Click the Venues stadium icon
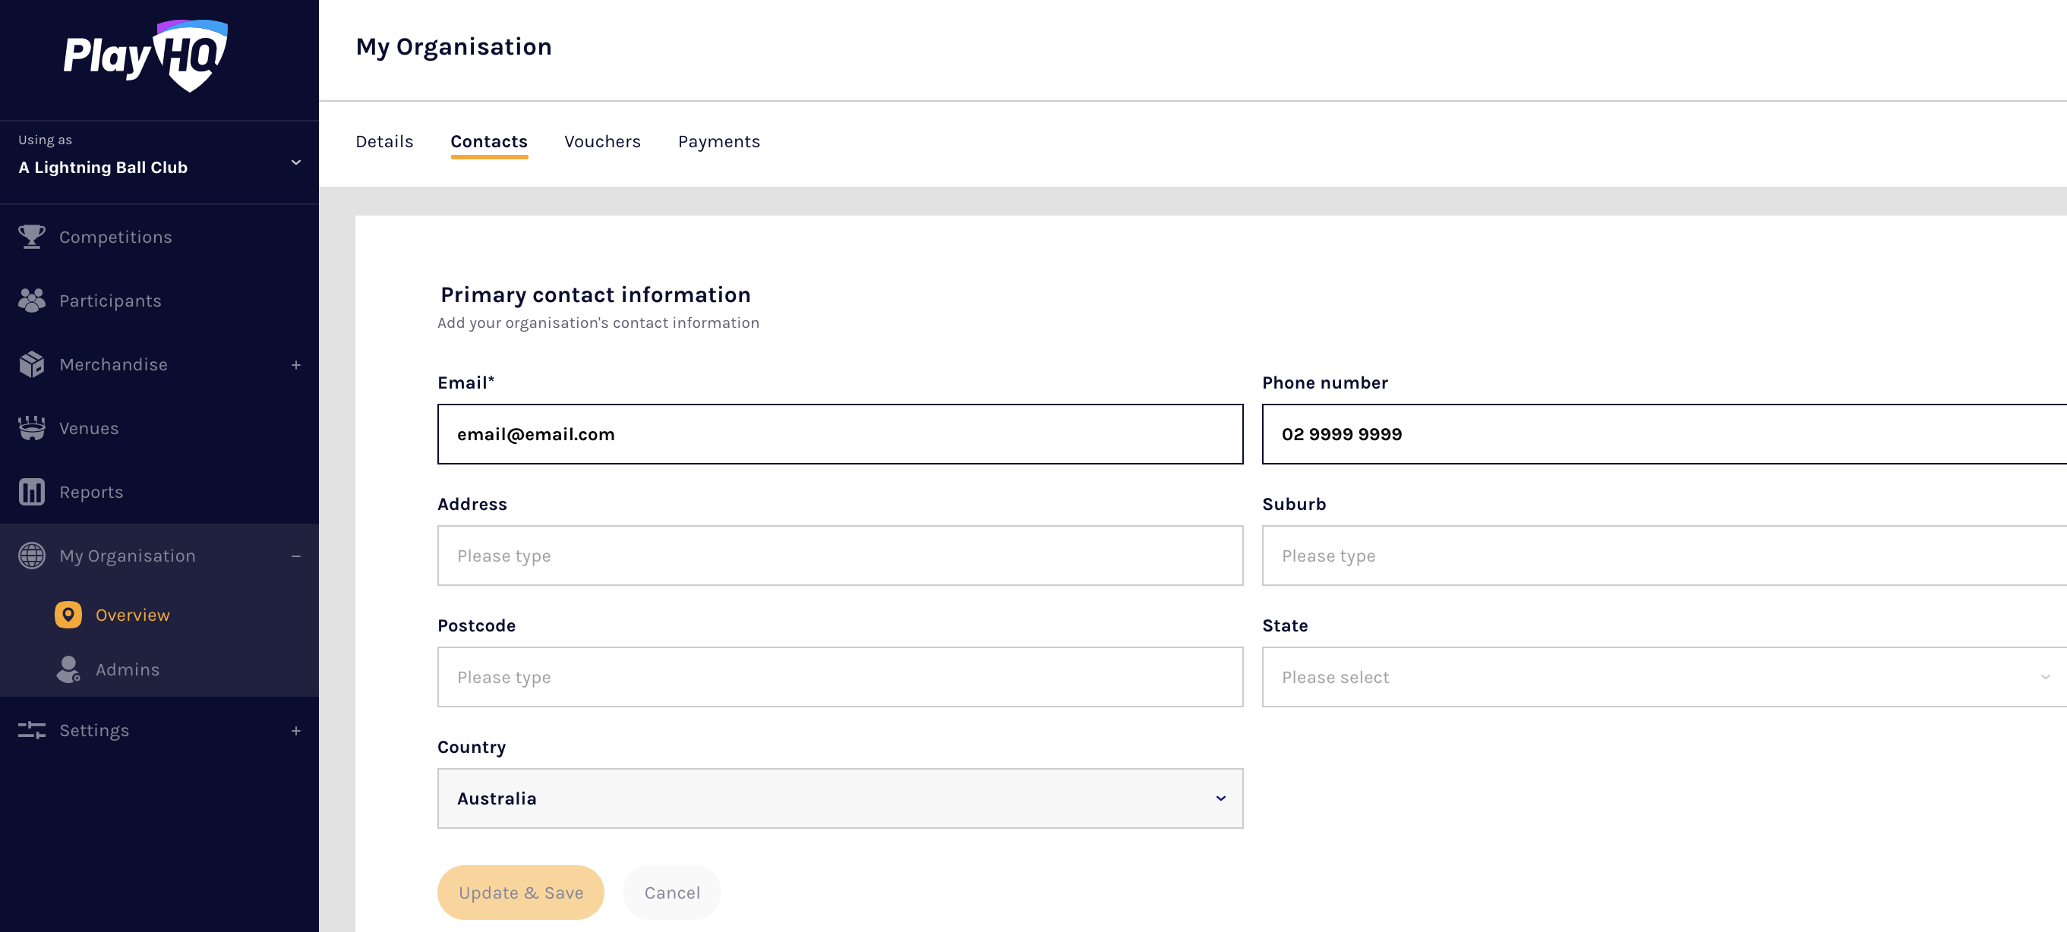Image resolution: width=2067 pixels, height=932 pixels. (x=32, y=428)
